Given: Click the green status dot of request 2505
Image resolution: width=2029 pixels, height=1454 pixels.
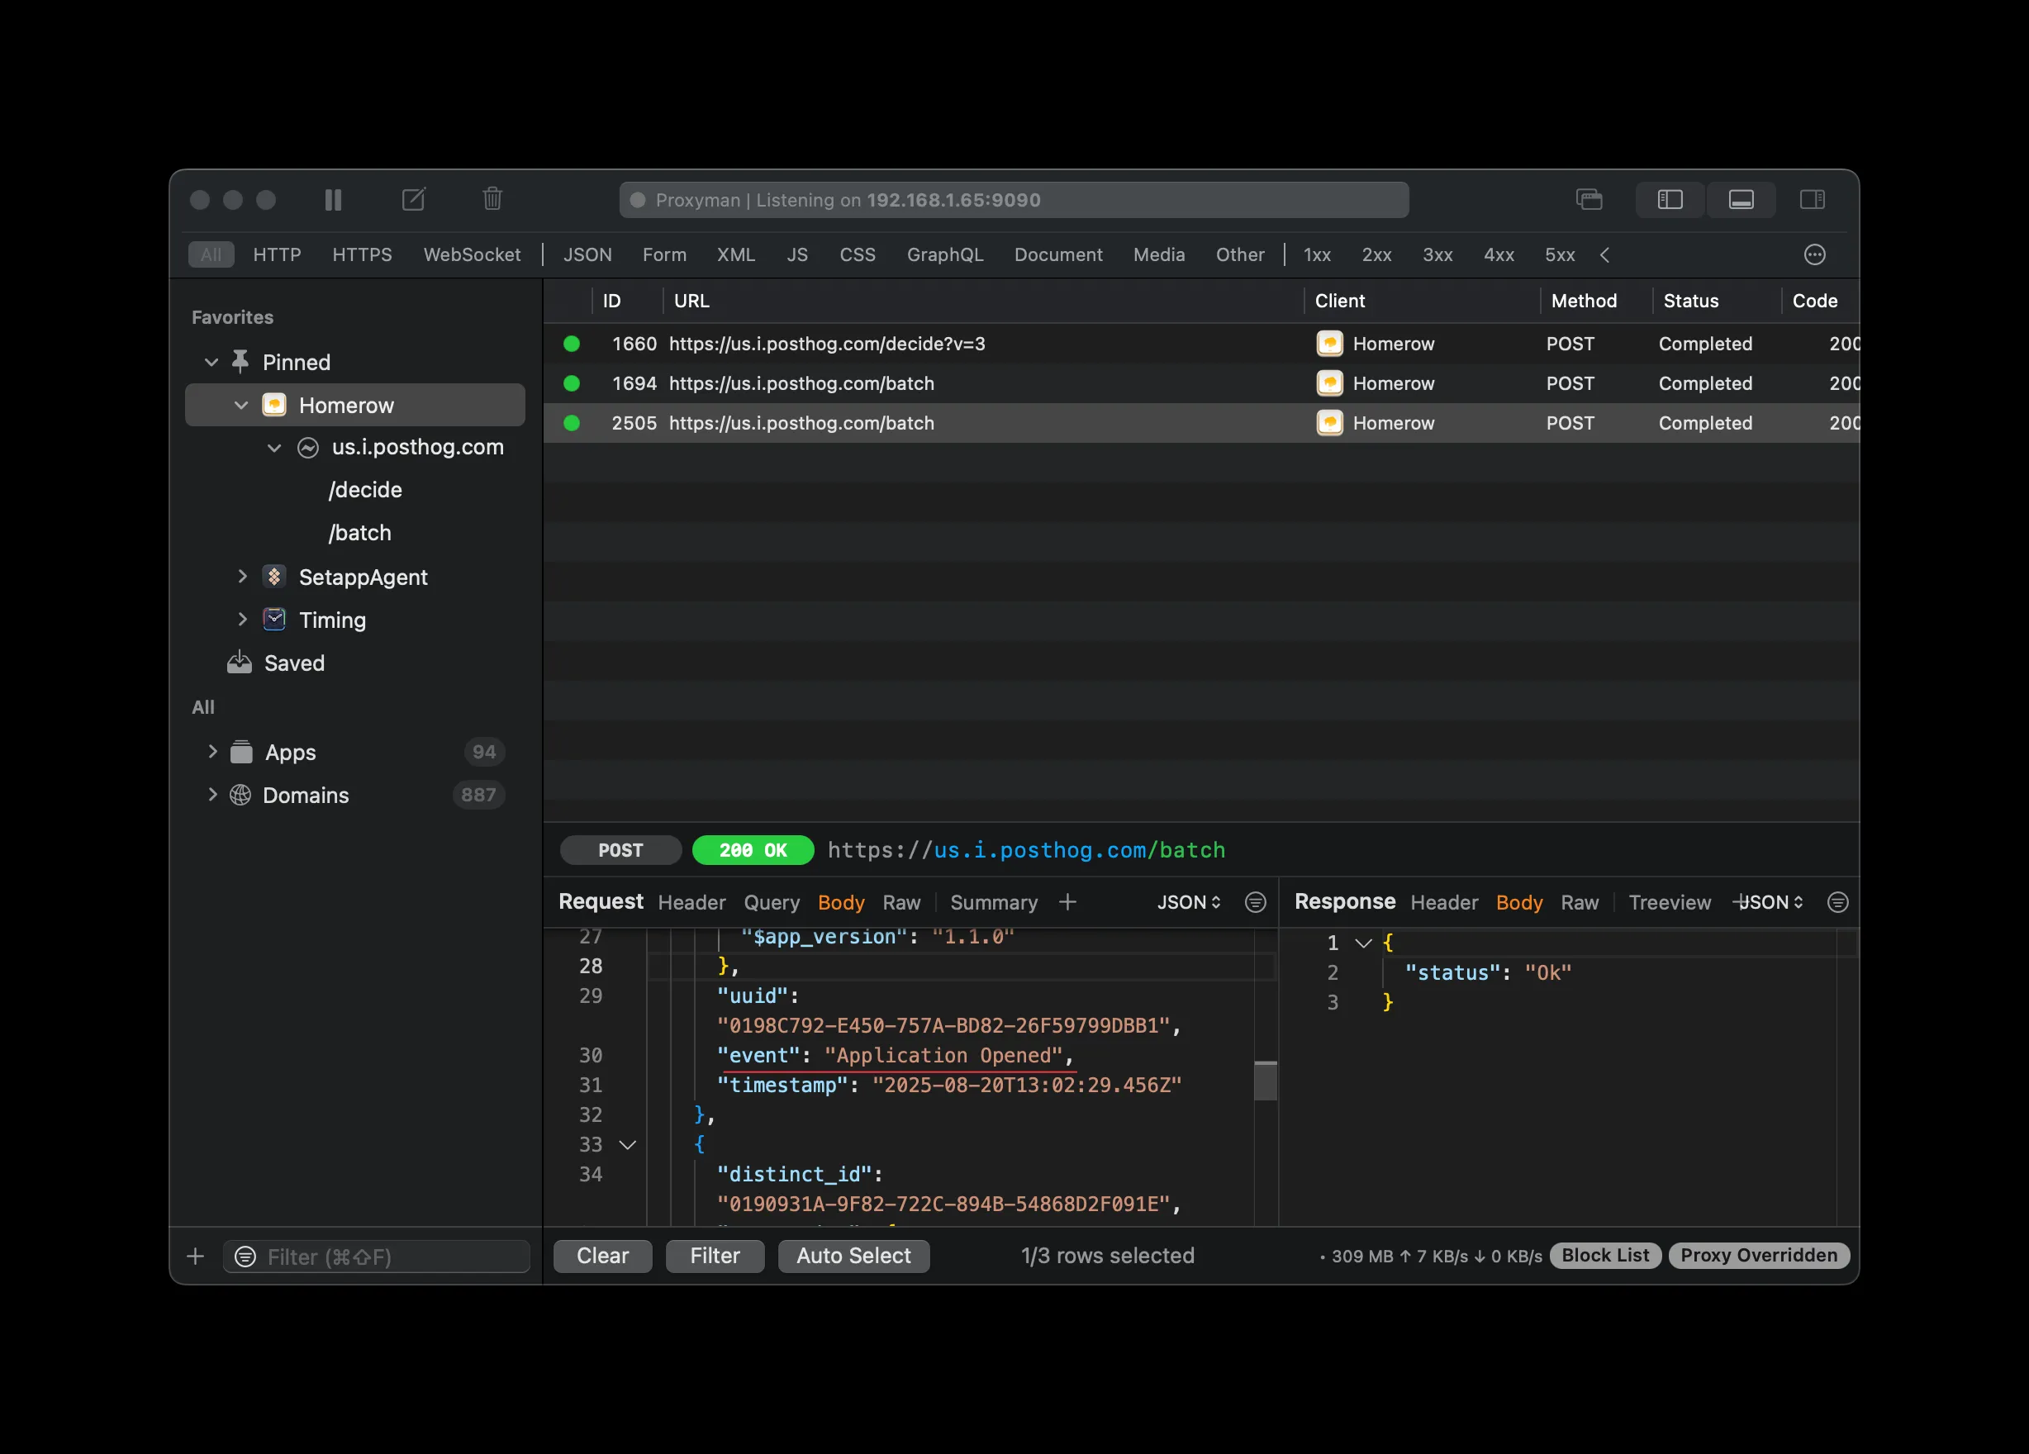Looking at the screenshot, I should click(572, 422).
